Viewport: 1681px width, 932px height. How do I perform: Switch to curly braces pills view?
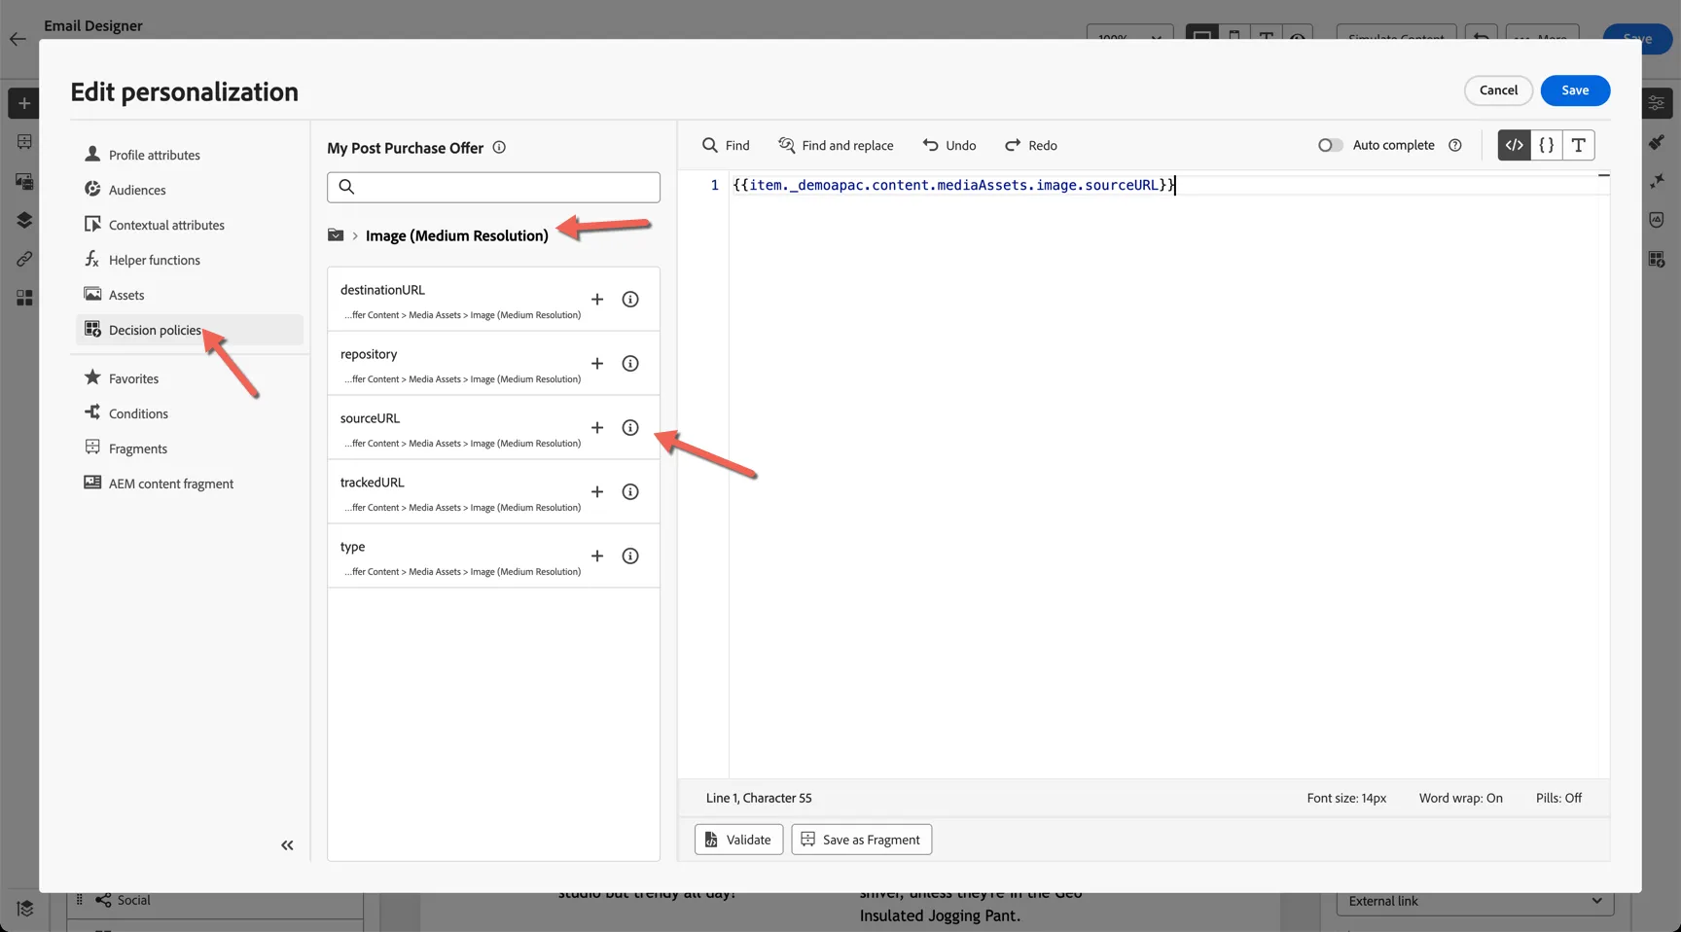click(x=1546, y=145)
